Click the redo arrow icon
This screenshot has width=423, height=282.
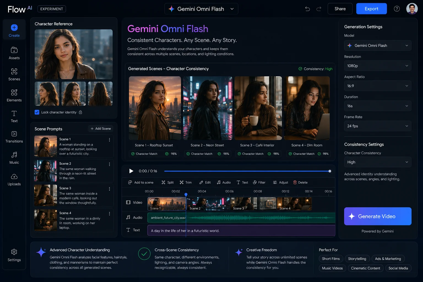coord(319,9)
